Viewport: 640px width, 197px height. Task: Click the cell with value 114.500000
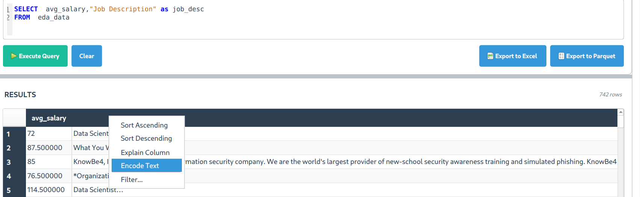46,190
